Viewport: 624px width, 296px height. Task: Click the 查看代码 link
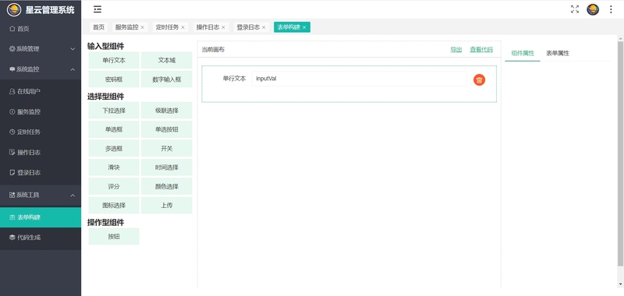481,50
